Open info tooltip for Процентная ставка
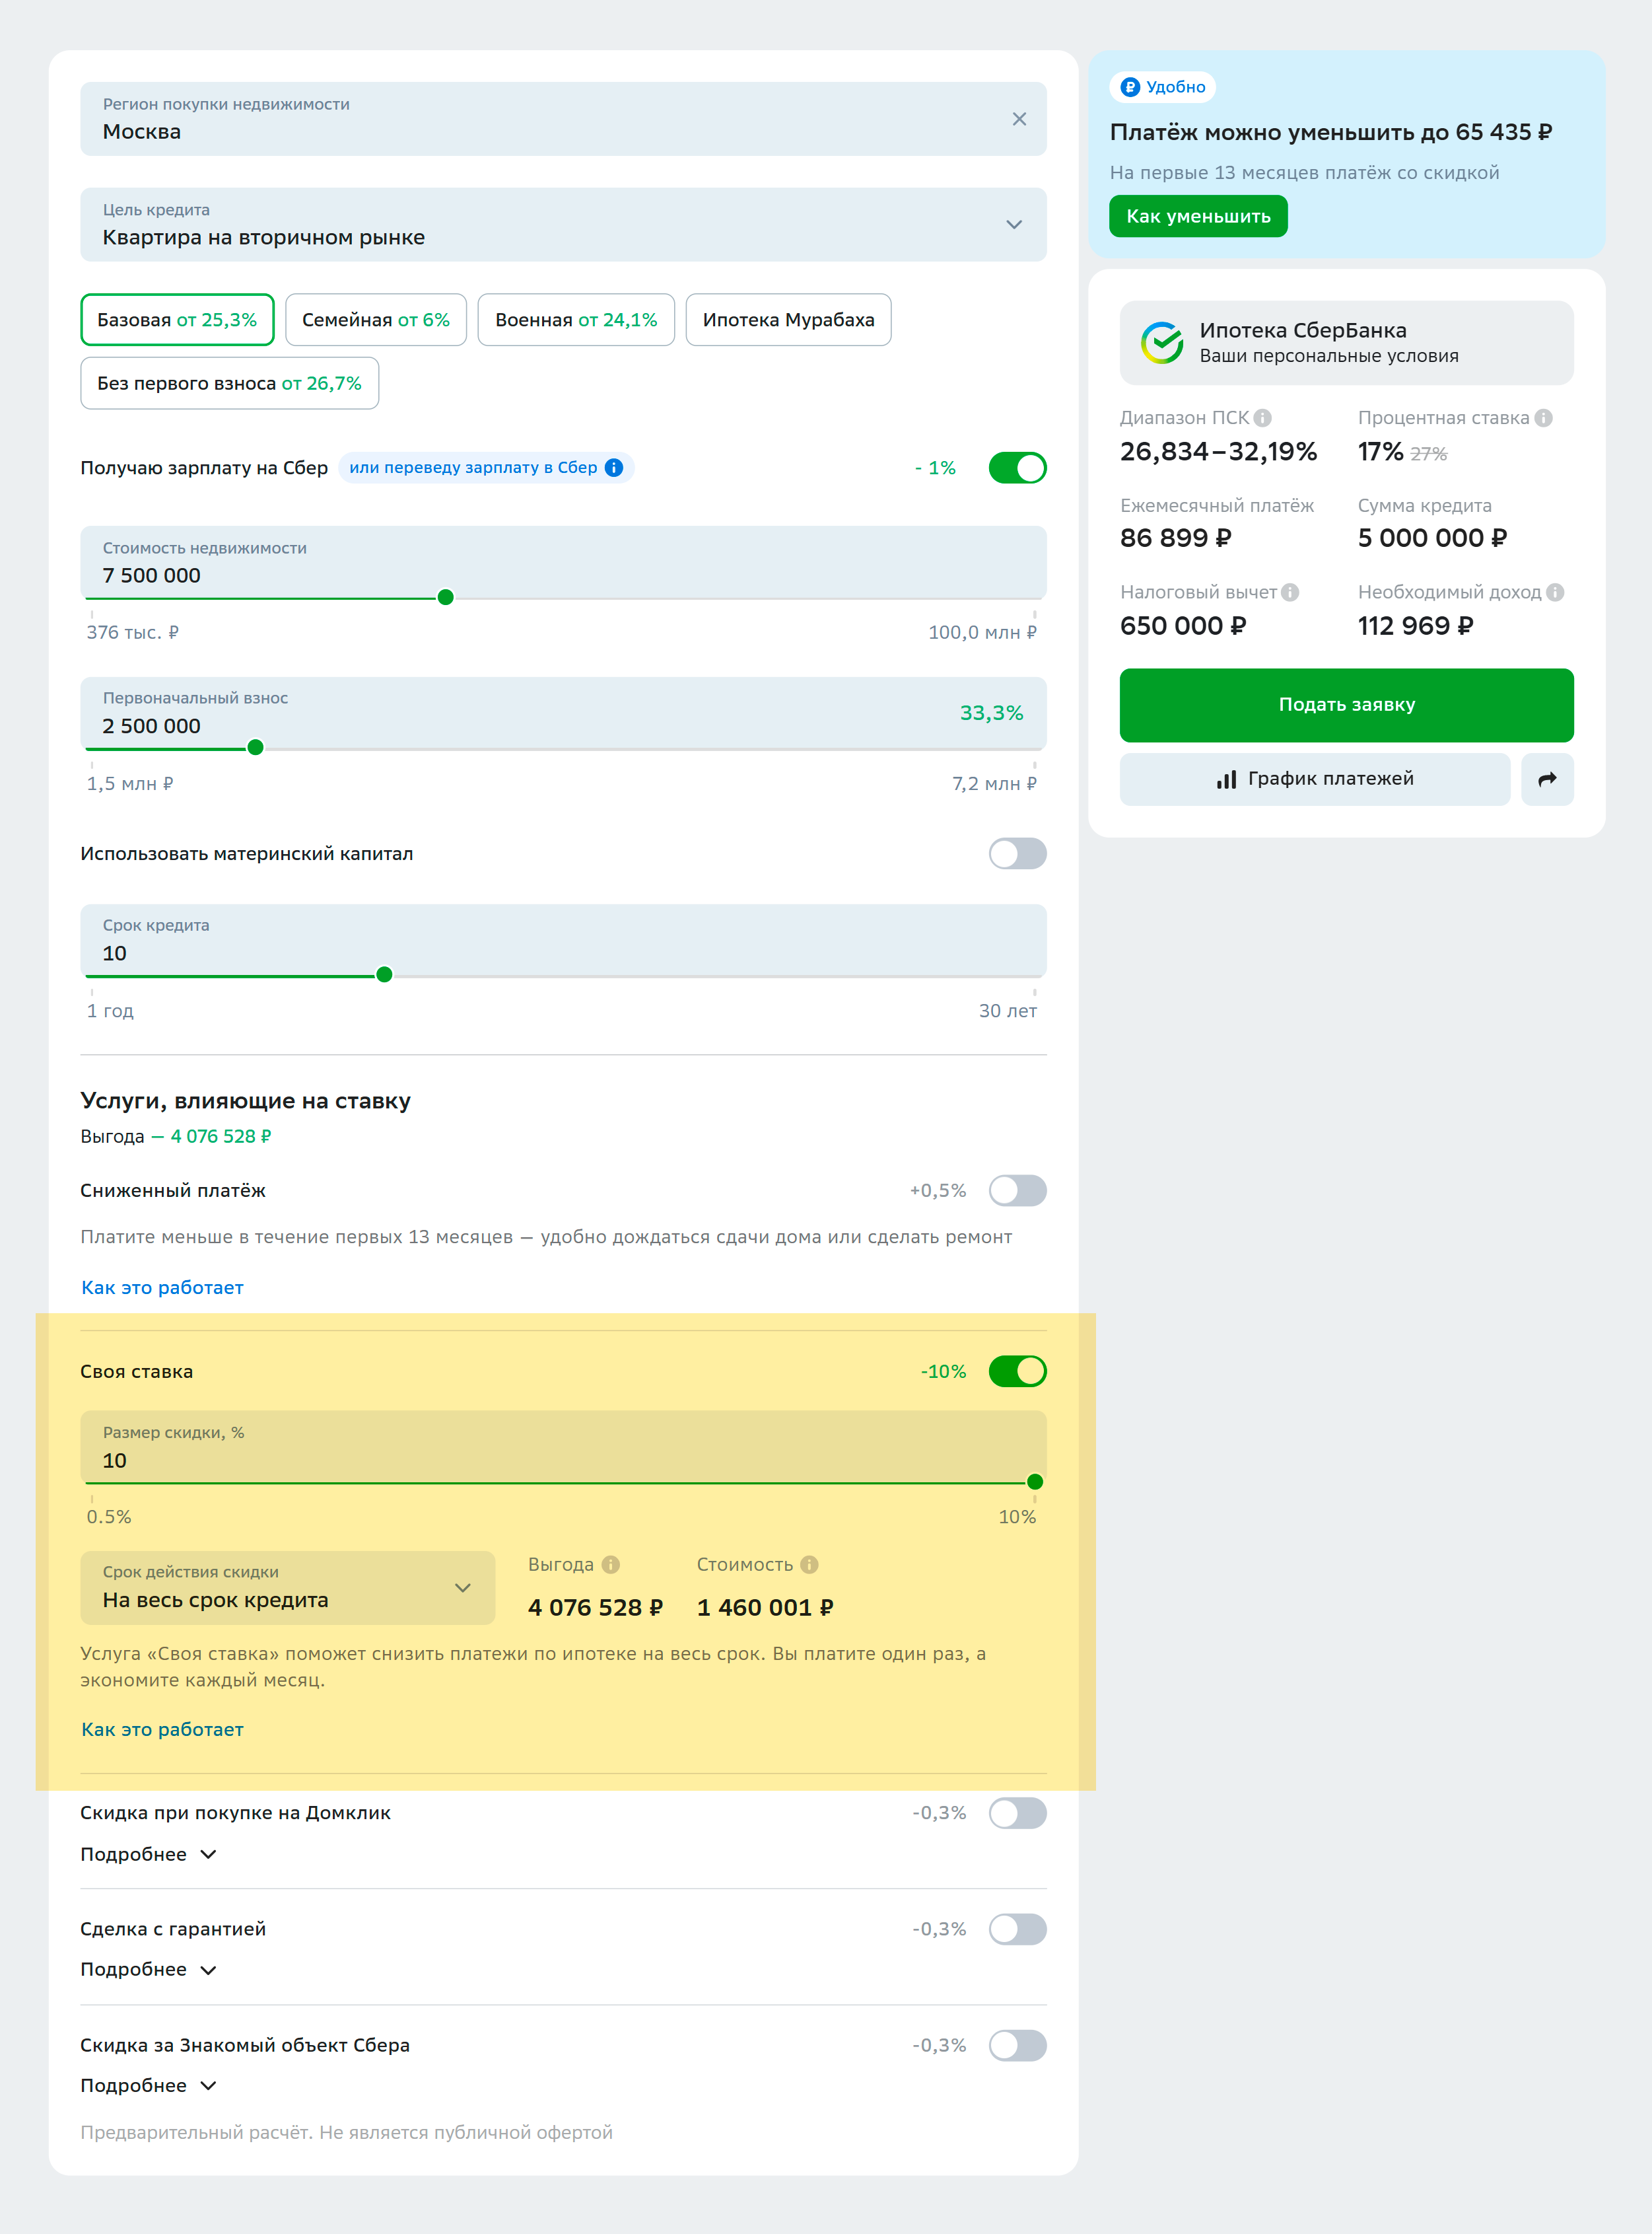 (1543, 418)
